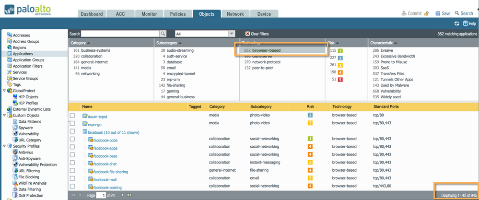
Task: Click the Help question mark icon
Action: 465,24
